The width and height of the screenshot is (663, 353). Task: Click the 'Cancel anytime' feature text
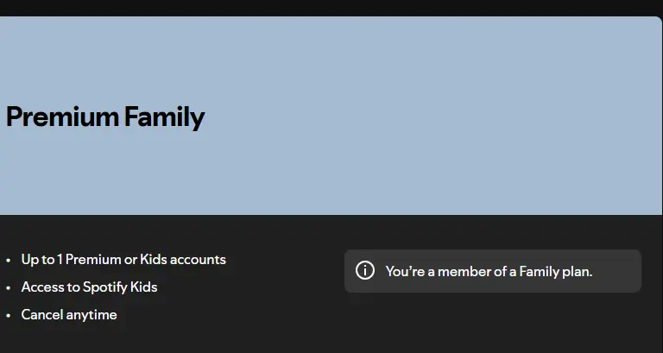tap(69, 314)
